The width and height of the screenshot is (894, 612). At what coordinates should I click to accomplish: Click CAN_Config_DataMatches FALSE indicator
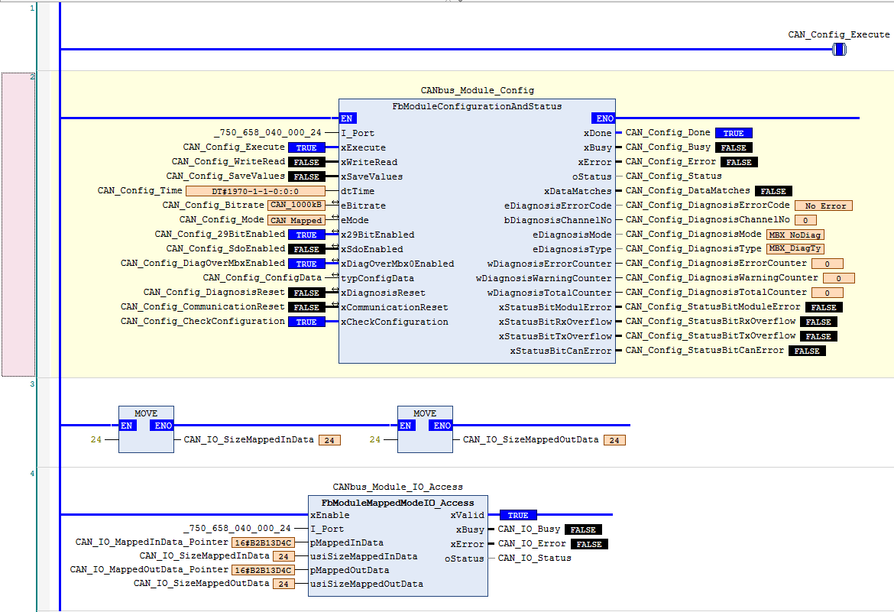[x=773, y=191]
